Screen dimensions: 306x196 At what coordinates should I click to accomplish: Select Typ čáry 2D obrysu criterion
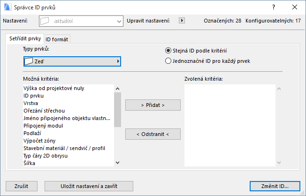click(45, 156)
